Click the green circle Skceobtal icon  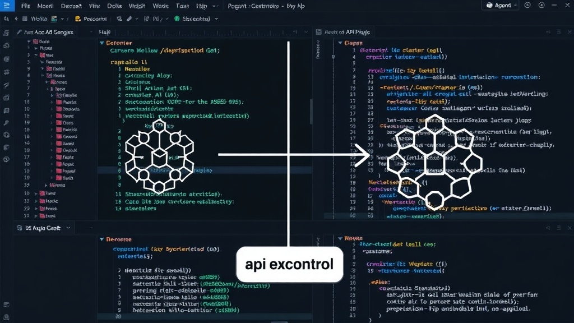tap(177, 19)
